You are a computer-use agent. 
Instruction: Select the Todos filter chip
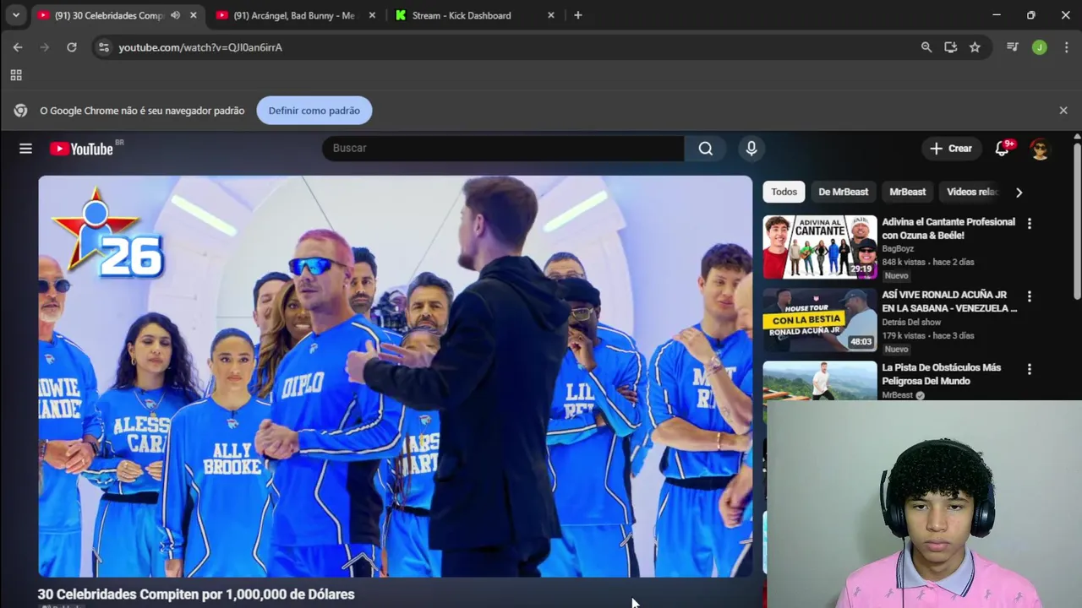784,192
